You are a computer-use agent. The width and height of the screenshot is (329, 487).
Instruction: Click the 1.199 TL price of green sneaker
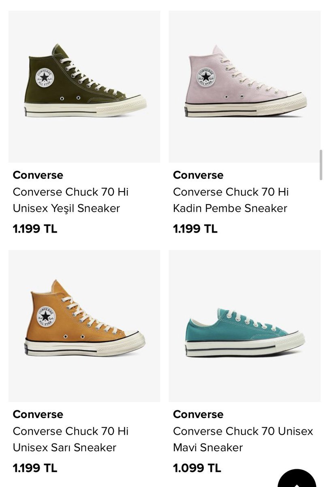(x=35, y=229)
